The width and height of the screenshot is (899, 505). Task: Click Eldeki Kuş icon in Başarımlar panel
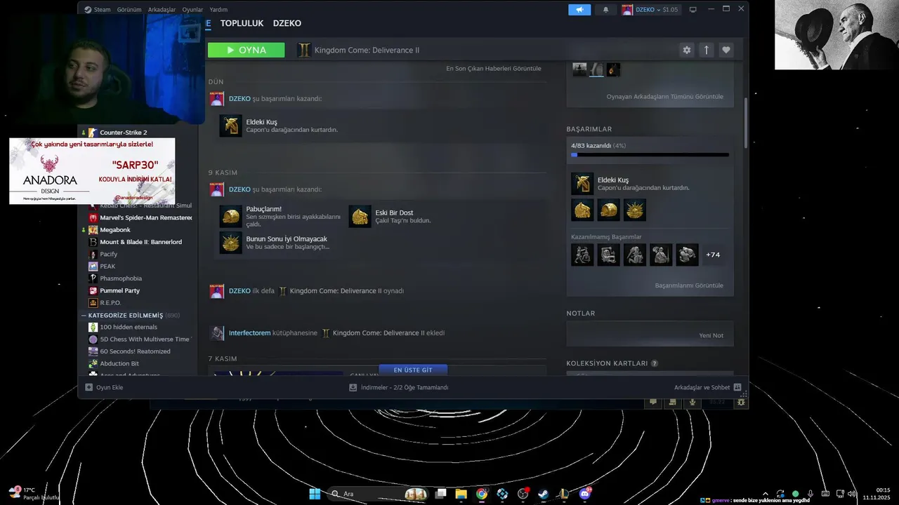pos(582,184)
